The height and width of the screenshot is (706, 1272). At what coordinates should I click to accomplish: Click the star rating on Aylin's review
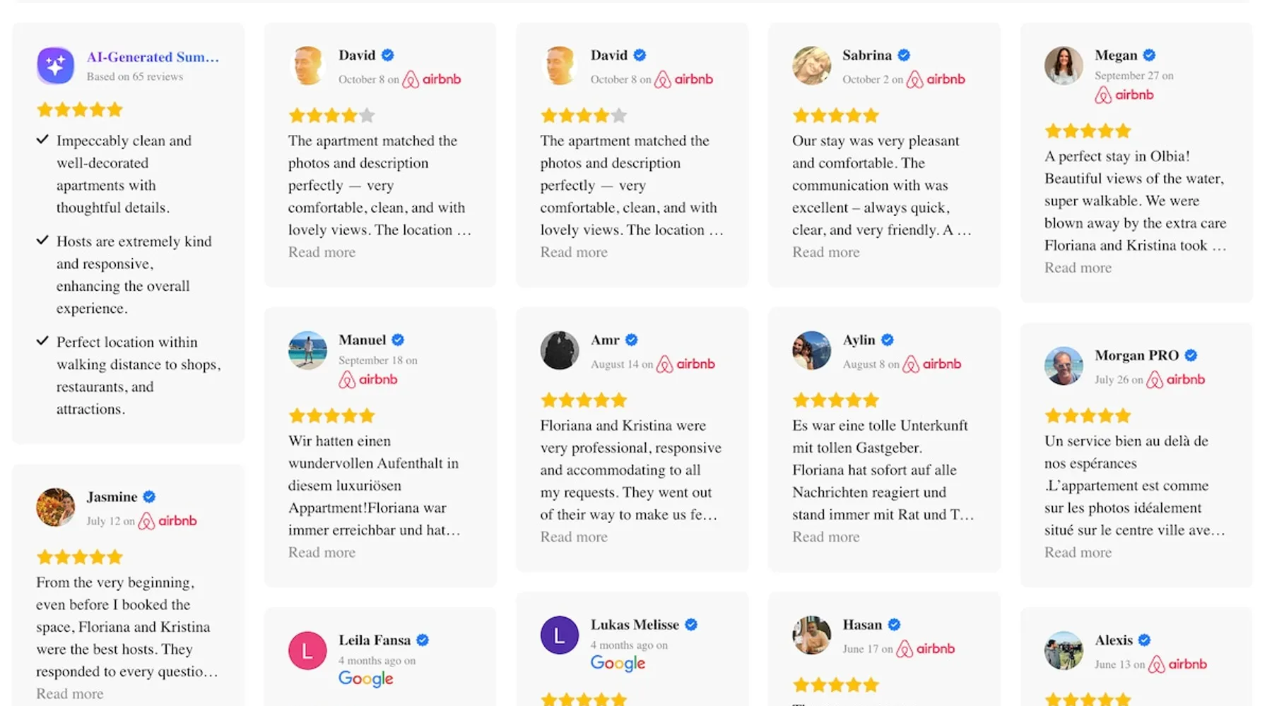tap(835, 400)
